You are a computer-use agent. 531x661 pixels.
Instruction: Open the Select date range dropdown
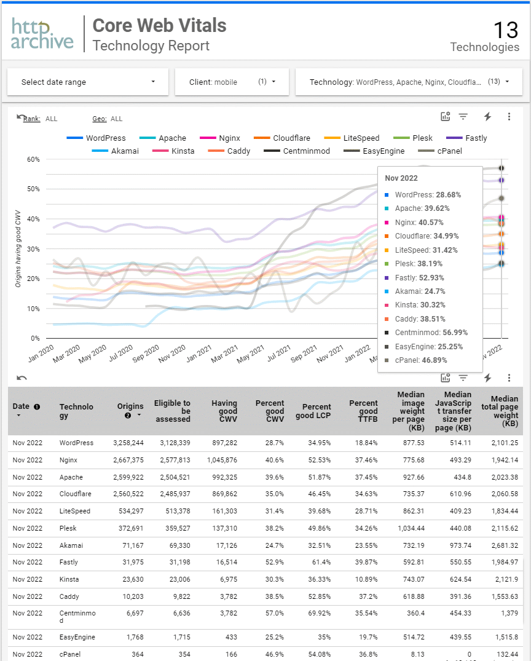coord(88,82)
